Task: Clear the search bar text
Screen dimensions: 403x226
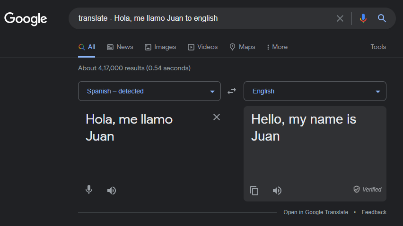Action: pos(340,18)
